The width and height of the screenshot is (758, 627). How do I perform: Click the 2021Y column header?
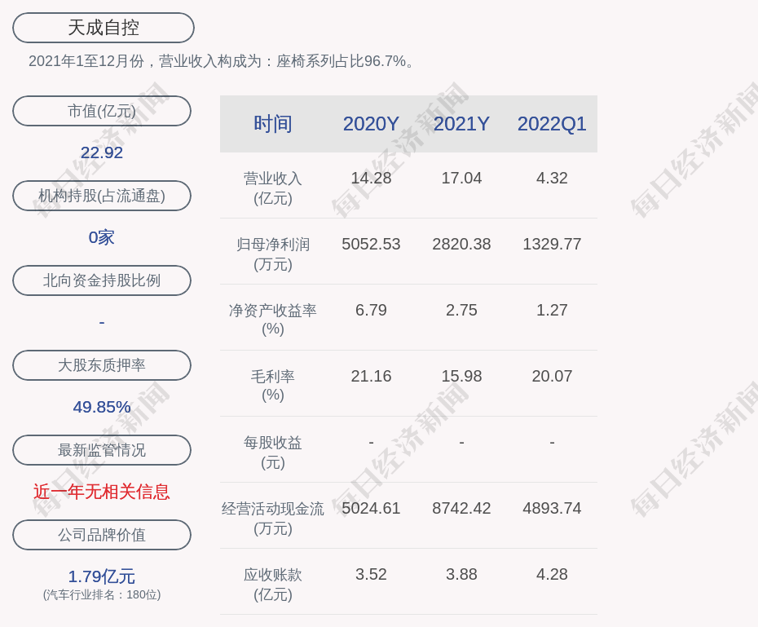[461, 124]
